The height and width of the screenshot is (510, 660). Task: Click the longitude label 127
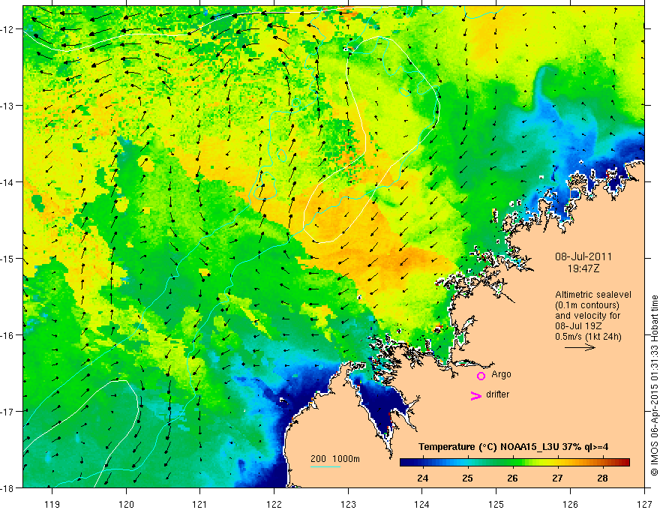point(644,504)
